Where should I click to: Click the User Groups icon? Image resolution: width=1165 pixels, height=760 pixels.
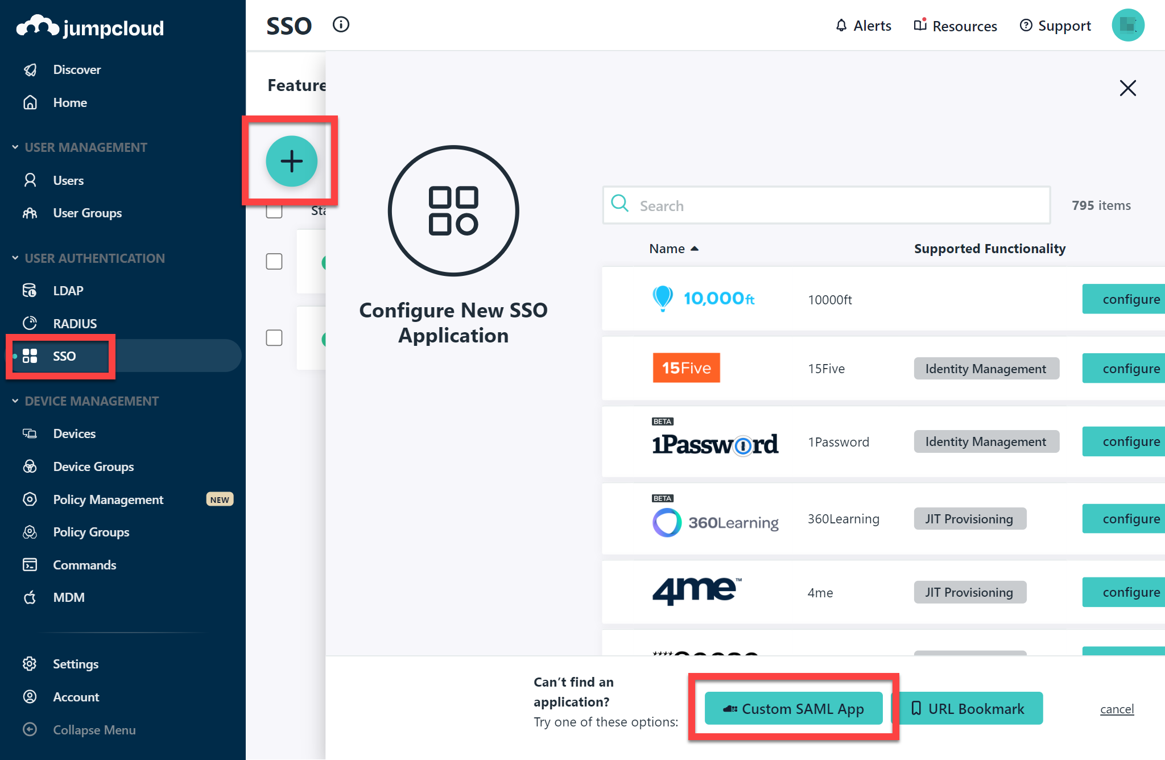(30, 213)
